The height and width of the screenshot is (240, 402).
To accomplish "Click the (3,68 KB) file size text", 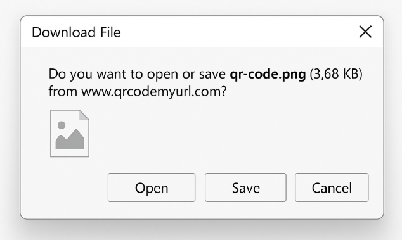I will [336, 74].
